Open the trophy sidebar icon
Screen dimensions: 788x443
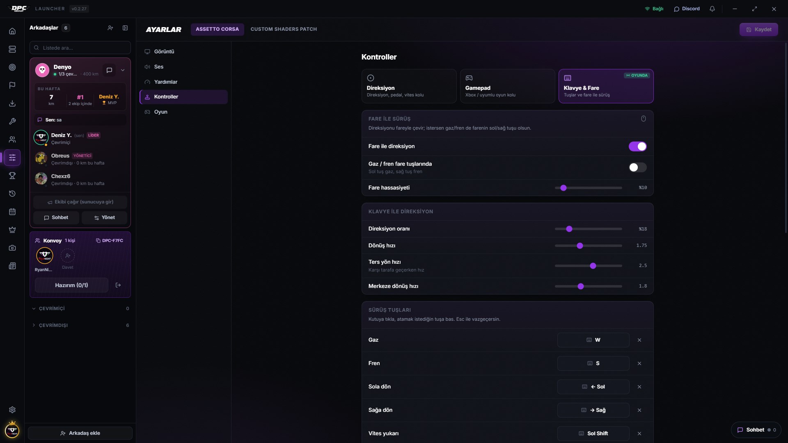click(12, 176)
